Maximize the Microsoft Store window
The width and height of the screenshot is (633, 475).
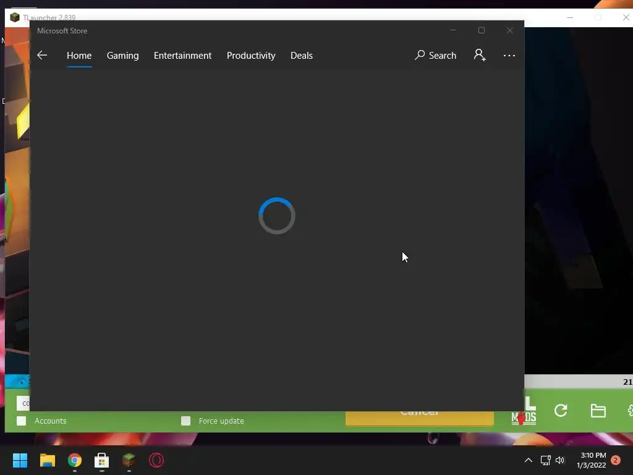coord(481,30)
